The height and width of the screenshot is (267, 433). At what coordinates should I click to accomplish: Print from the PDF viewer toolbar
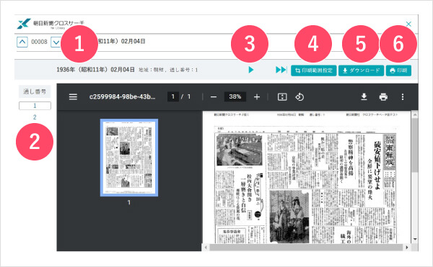[x=383, y=97]
